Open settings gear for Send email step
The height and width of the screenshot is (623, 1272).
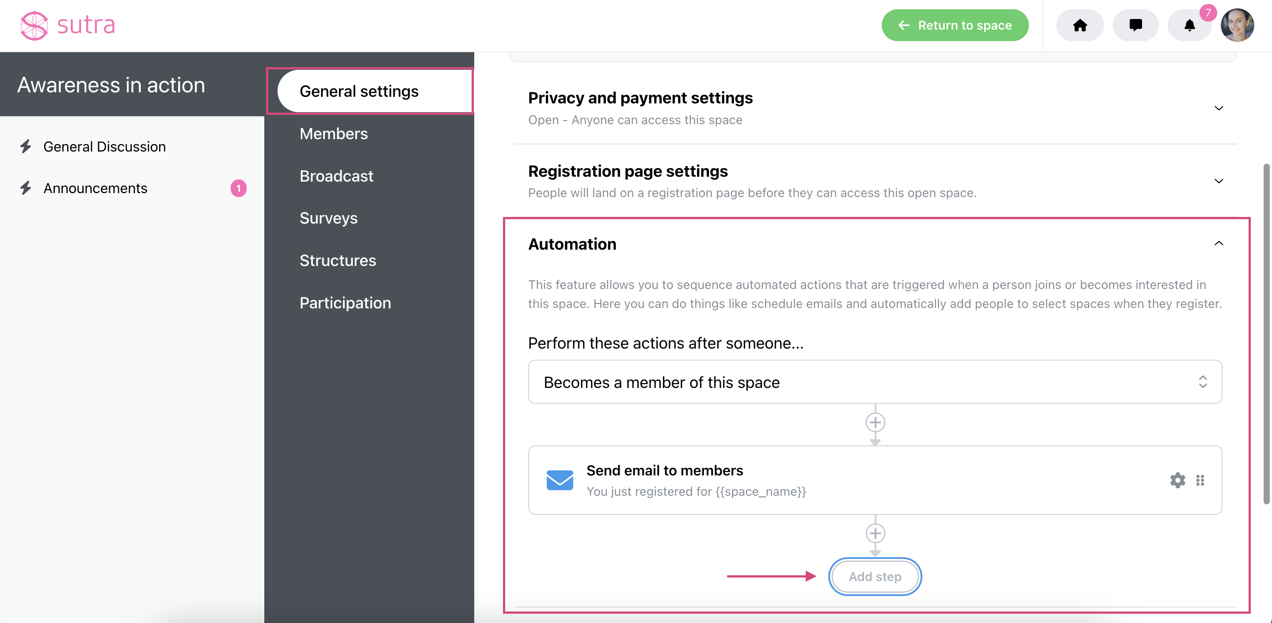coord(1178,480)
